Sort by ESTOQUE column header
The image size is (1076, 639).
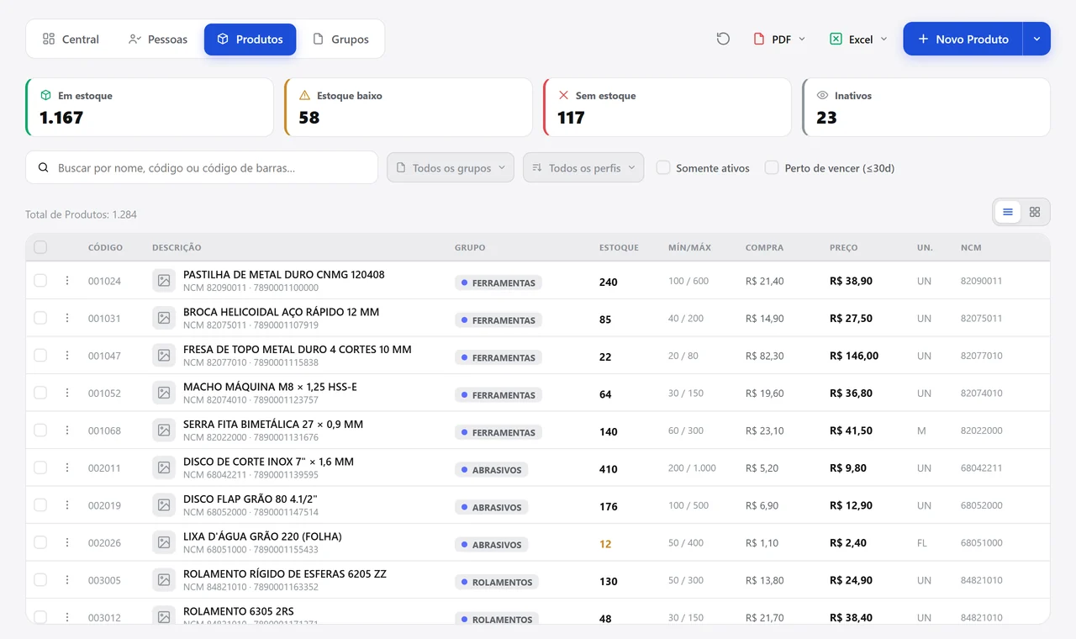click(x=619, y=247)
